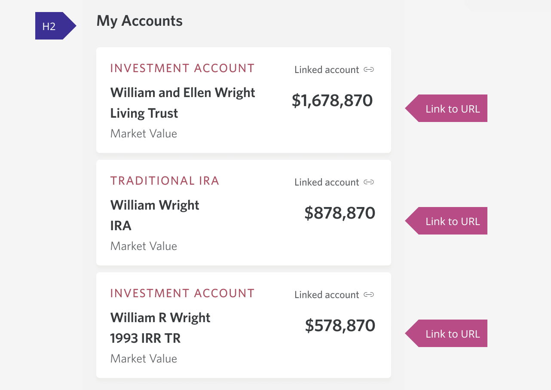Click the Traditional IRA category label

(165, 181)
